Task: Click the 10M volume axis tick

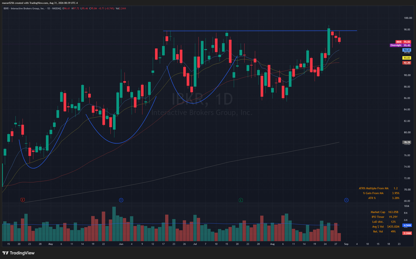Action: tap(407, 206)
